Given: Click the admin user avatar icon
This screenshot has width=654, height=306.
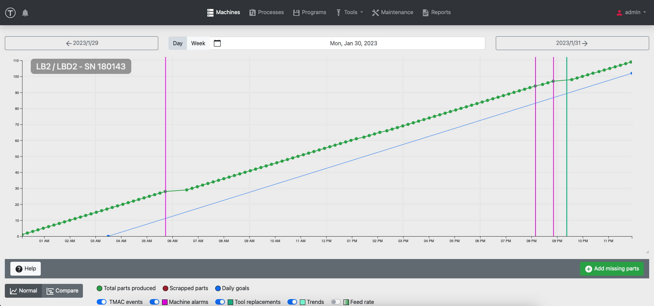Looking at the screenshot, I should (619, 13).
